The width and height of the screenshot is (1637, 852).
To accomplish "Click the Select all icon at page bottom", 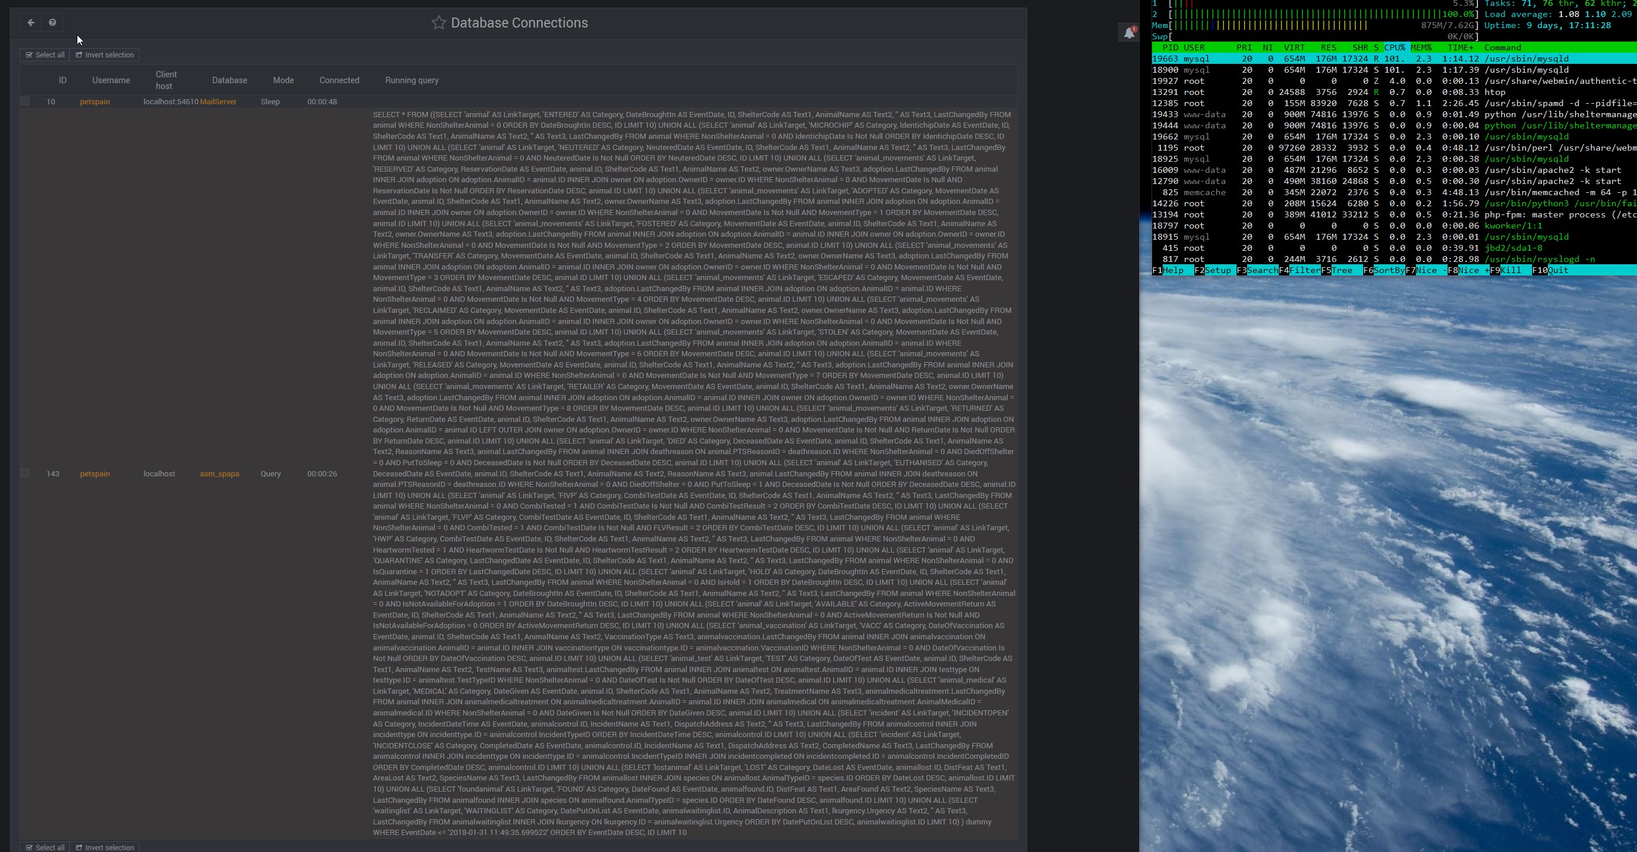I will tap(29, 847).
